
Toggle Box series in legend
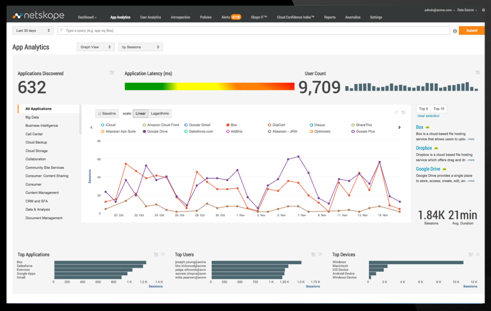pyautogui.click(x=231, y=125)
